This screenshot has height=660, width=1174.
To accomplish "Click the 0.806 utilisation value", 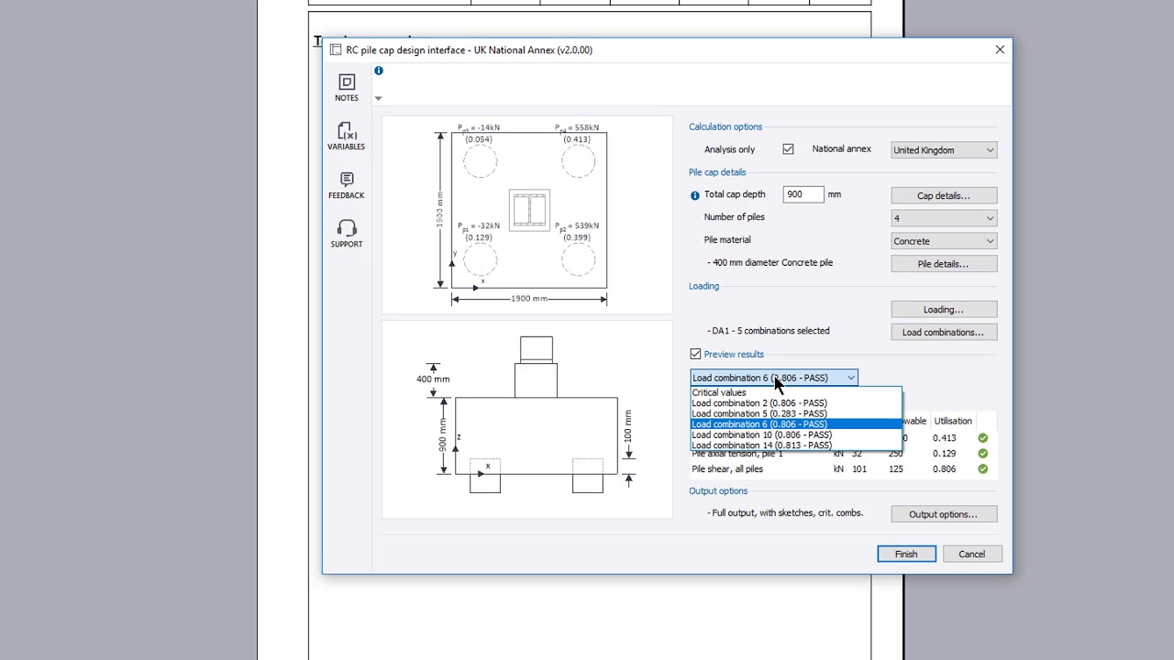I will point(944,469).
